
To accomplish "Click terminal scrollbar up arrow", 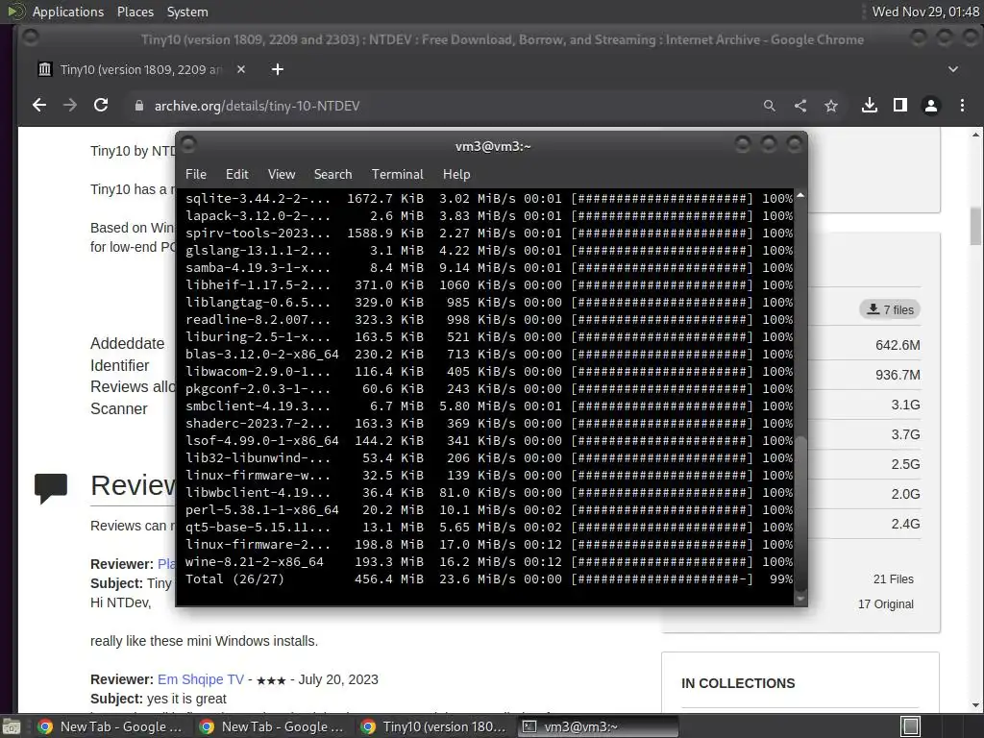I will [x=800, y=195].
